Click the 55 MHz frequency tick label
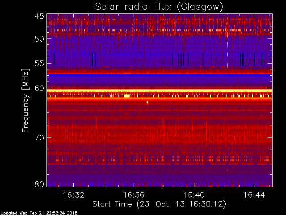This screenshot has width=286, height=215. coord(39,64)
